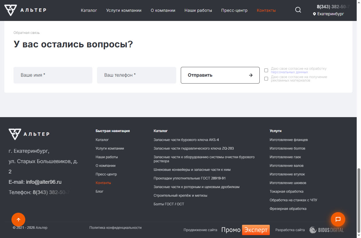This screenshot has height=238, width=361.
Task: Open Контакты in the top navigation
Action: [266, 10]
